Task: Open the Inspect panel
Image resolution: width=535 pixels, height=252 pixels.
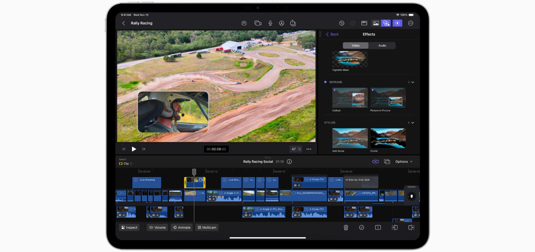Action: pos(129,227)
